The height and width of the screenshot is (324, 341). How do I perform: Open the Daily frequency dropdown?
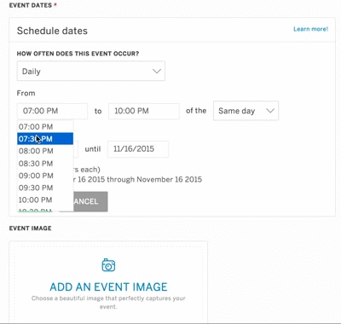91,71
